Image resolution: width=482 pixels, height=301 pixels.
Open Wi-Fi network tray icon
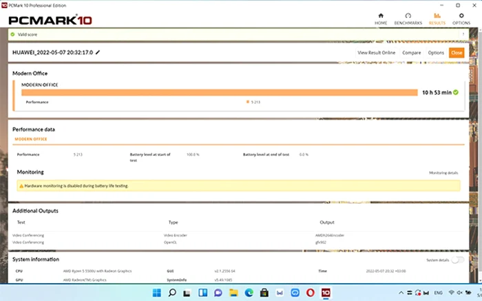pos(451,293)
